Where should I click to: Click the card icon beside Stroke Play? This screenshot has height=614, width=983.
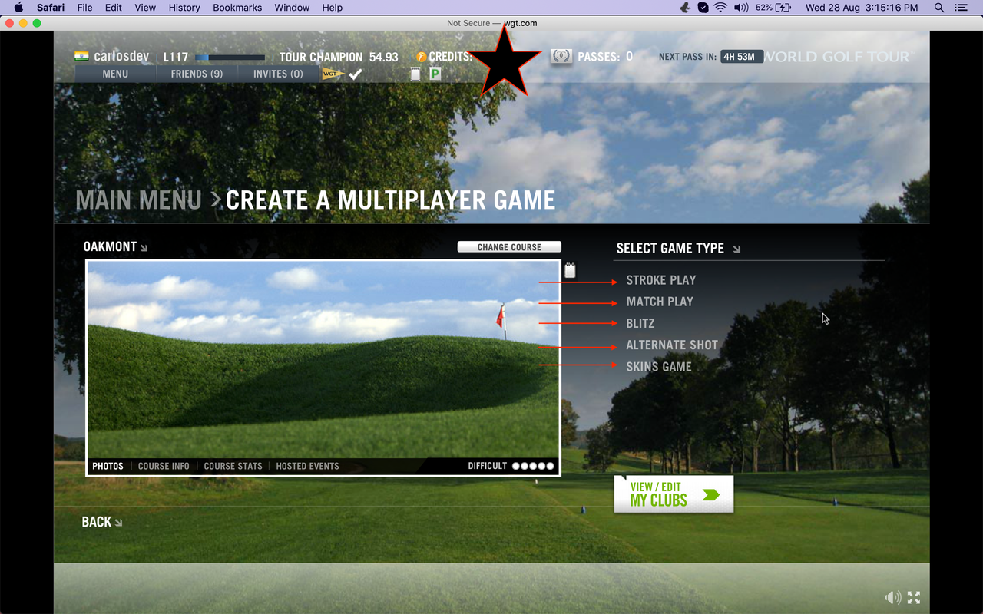[x=570, y=270]
